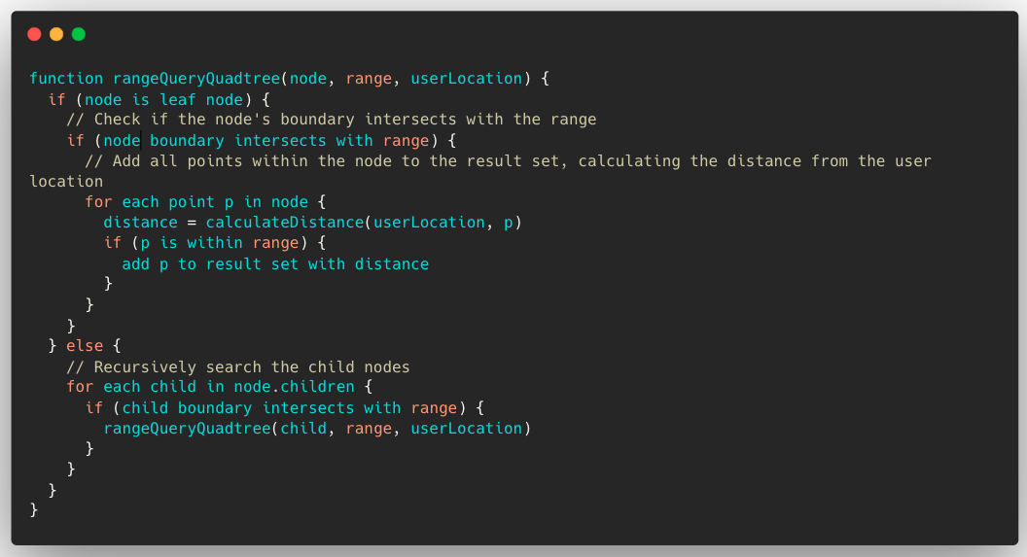Click the green maximize window dot
This screenshot has width=1027, height=557.
pyautogui.click(x=79, y=34)
